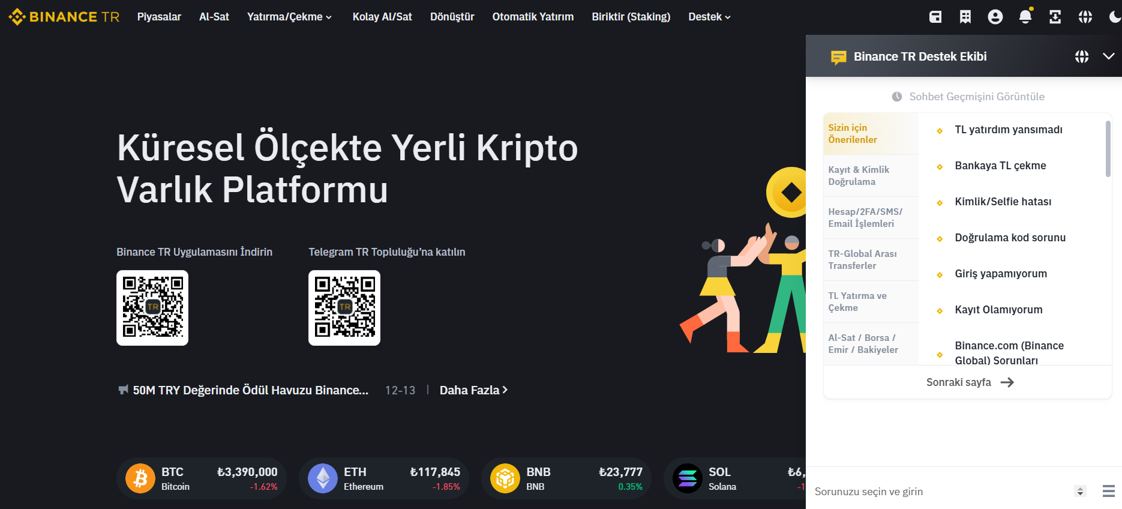This screenshot has height=509, width=1122.
Task: Click the chat input size stepper
Action: pos(1080,491)
